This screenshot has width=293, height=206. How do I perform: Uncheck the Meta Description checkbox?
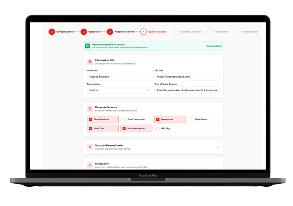[124, 129]
